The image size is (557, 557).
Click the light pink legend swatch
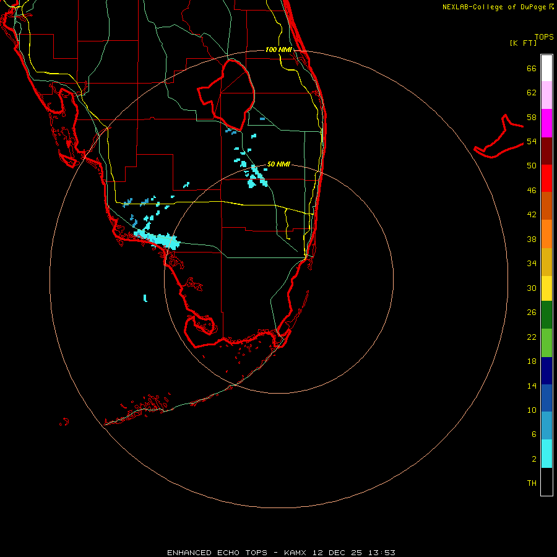pyautogui.click(x=546, y=95)
